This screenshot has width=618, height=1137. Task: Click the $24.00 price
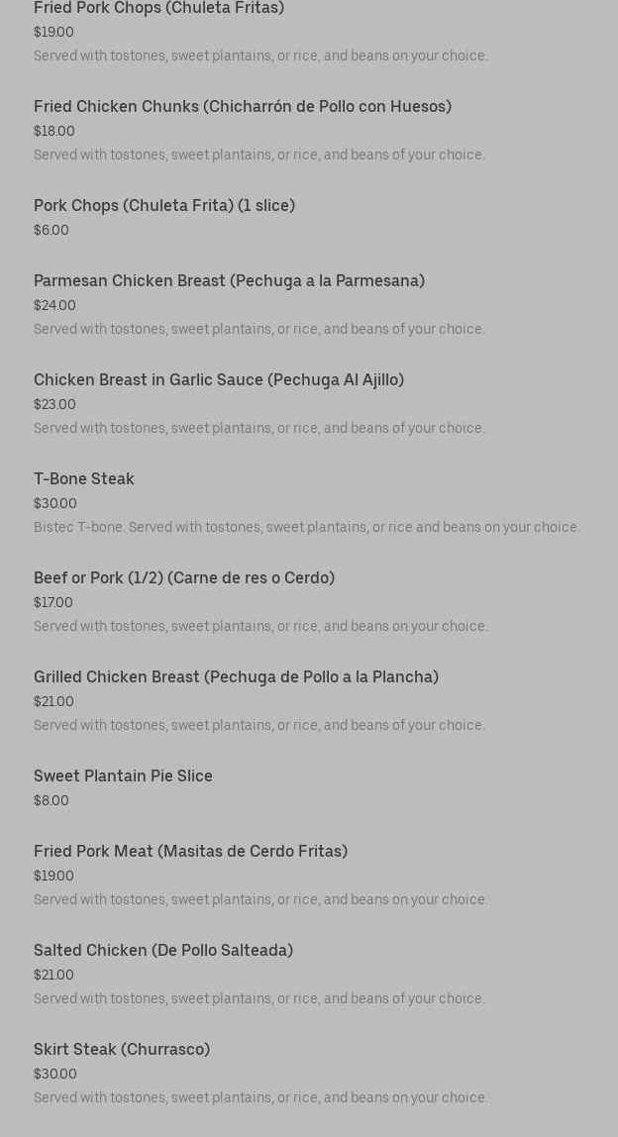54,306
